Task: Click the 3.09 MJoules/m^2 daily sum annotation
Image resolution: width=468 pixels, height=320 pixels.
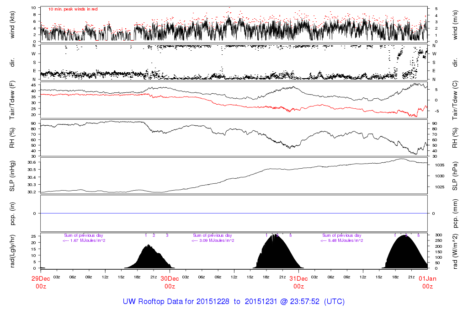Action: pos(213,240)
